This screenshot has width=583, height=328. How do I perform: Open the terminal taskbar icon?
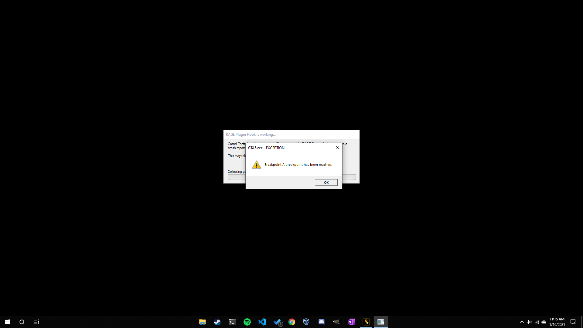click(x=232, y=322)
